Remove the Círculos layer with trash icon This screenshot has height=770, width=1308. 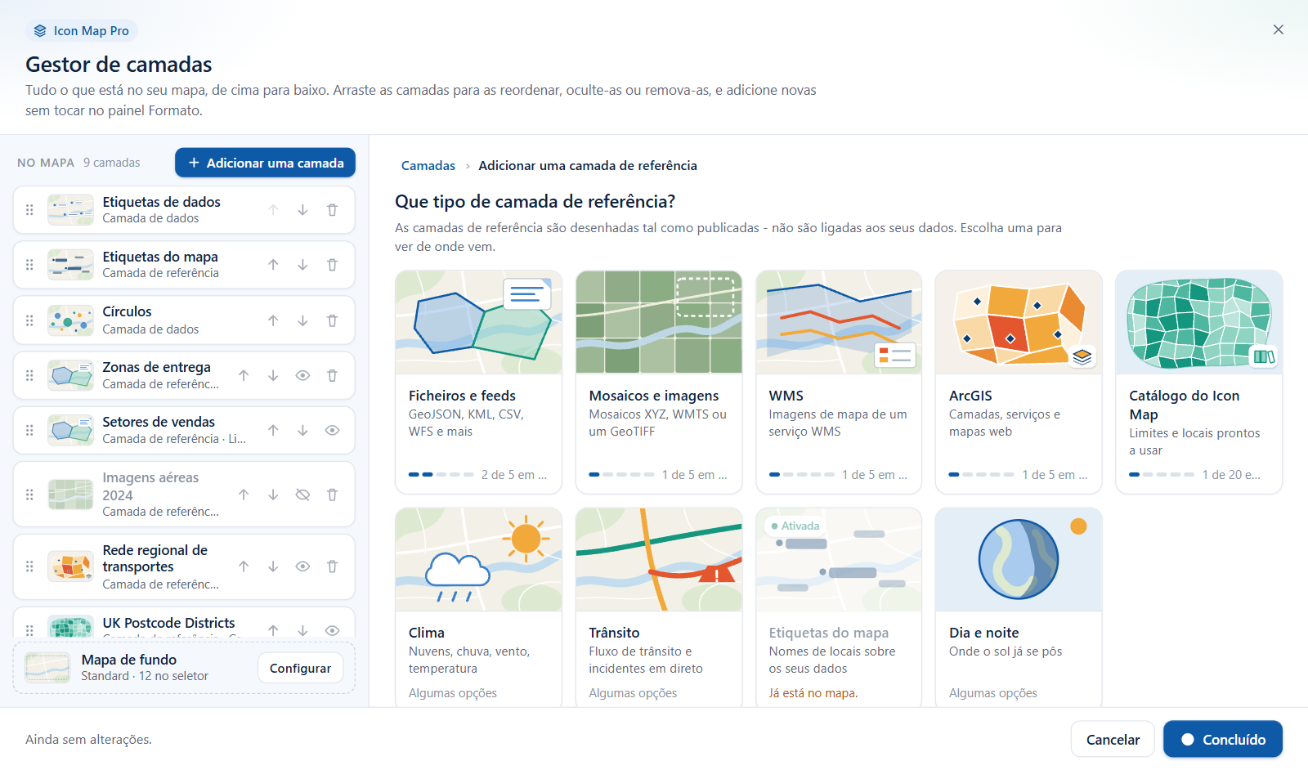[332, 320]
